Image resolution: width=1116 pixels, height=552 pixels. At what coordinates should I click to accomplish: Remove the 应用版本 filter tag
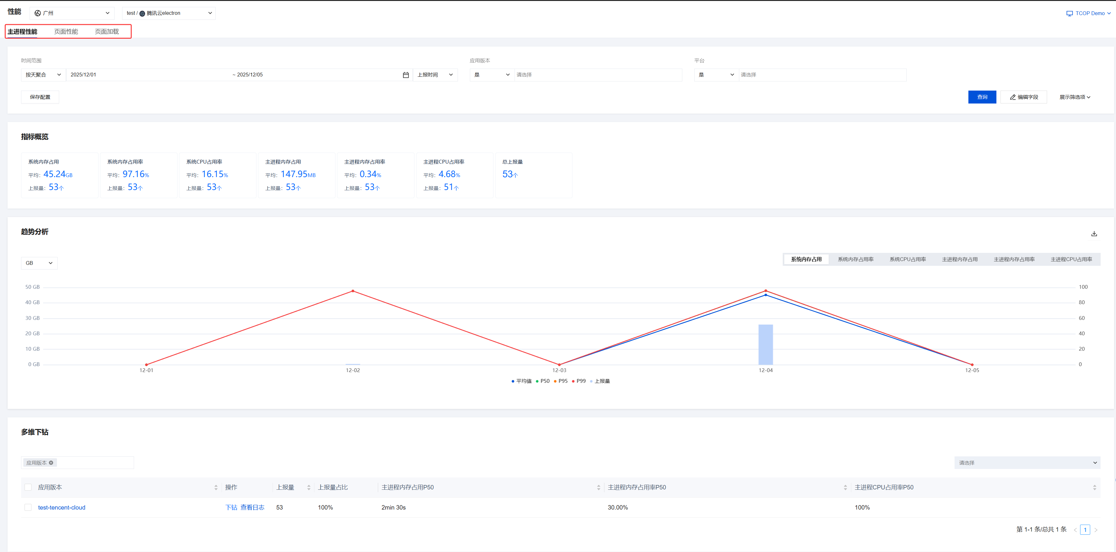tap(51, 463)
